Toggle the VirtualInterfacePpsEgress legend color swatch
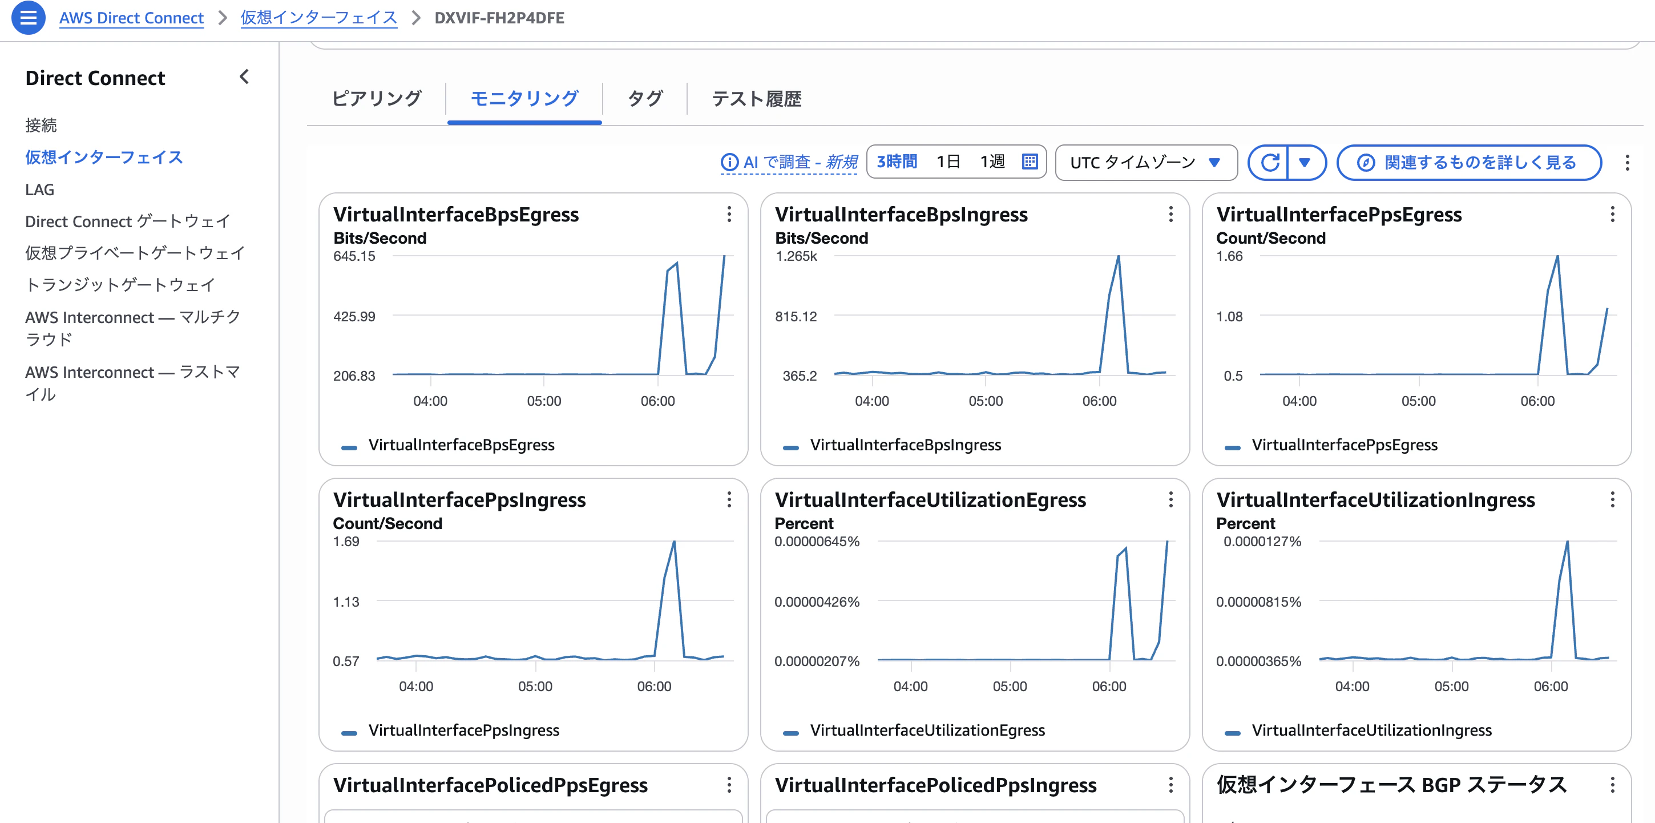Viewport: 1655px width, 823px height. click(1232, 447)
